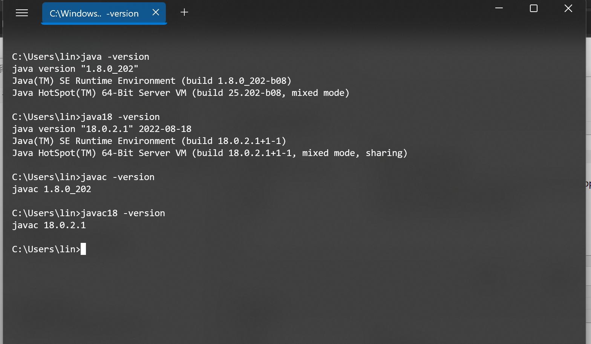Open a new tab with plus icon
Screen dimensions: 591x344
[184, 12]
